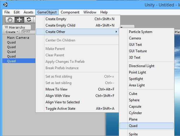
Task: Open the Window menu
Action: (x=90, y=12)
